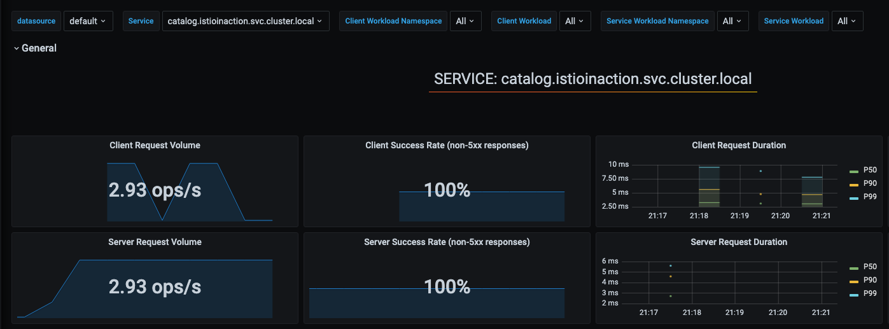Open the datasource default dropdown
This screenshot has width=889, height=329.
coord(88,21)
